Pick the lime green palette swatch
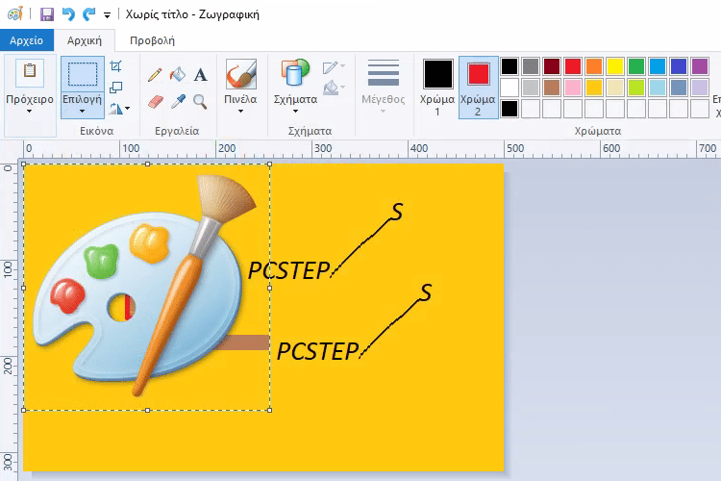Screen dimensions: 721x481 pyautogui.click(x=636, y=88)
